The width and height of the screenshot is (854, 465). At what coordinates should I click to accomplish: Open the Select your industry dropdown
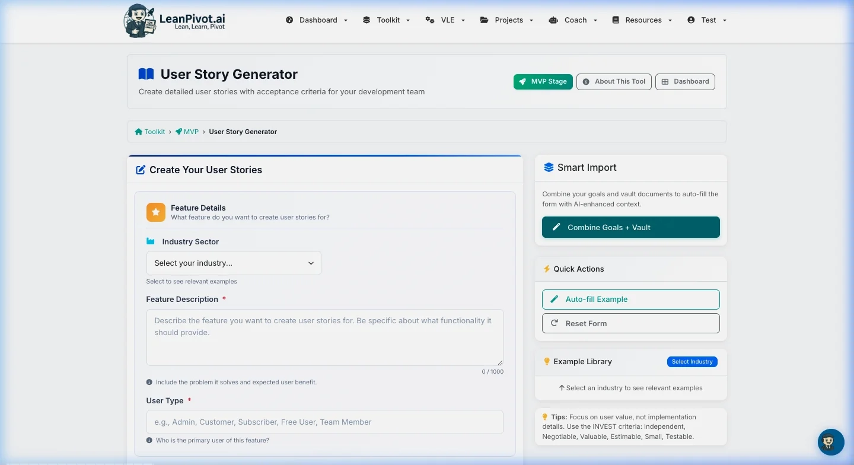click(234, 263)
